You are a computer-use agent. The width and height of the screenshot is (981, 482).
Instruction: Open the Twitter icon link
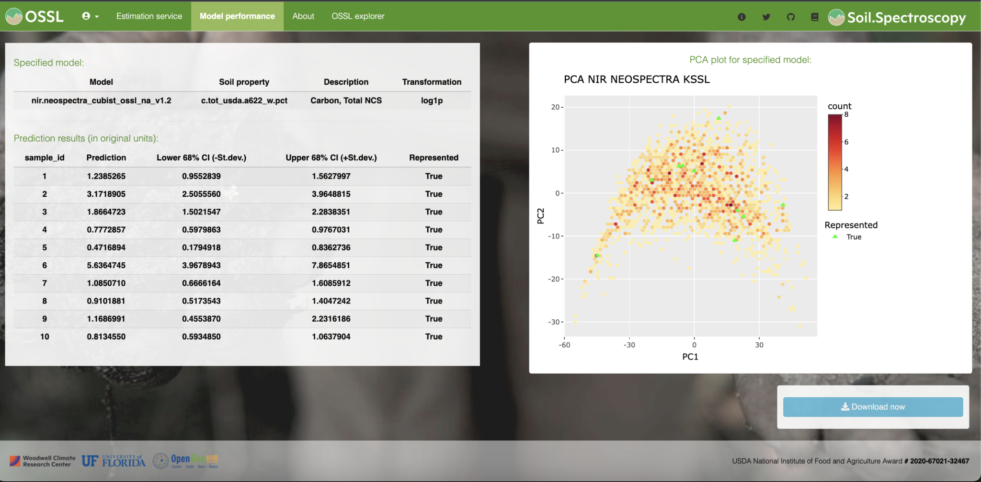[766, 16]
